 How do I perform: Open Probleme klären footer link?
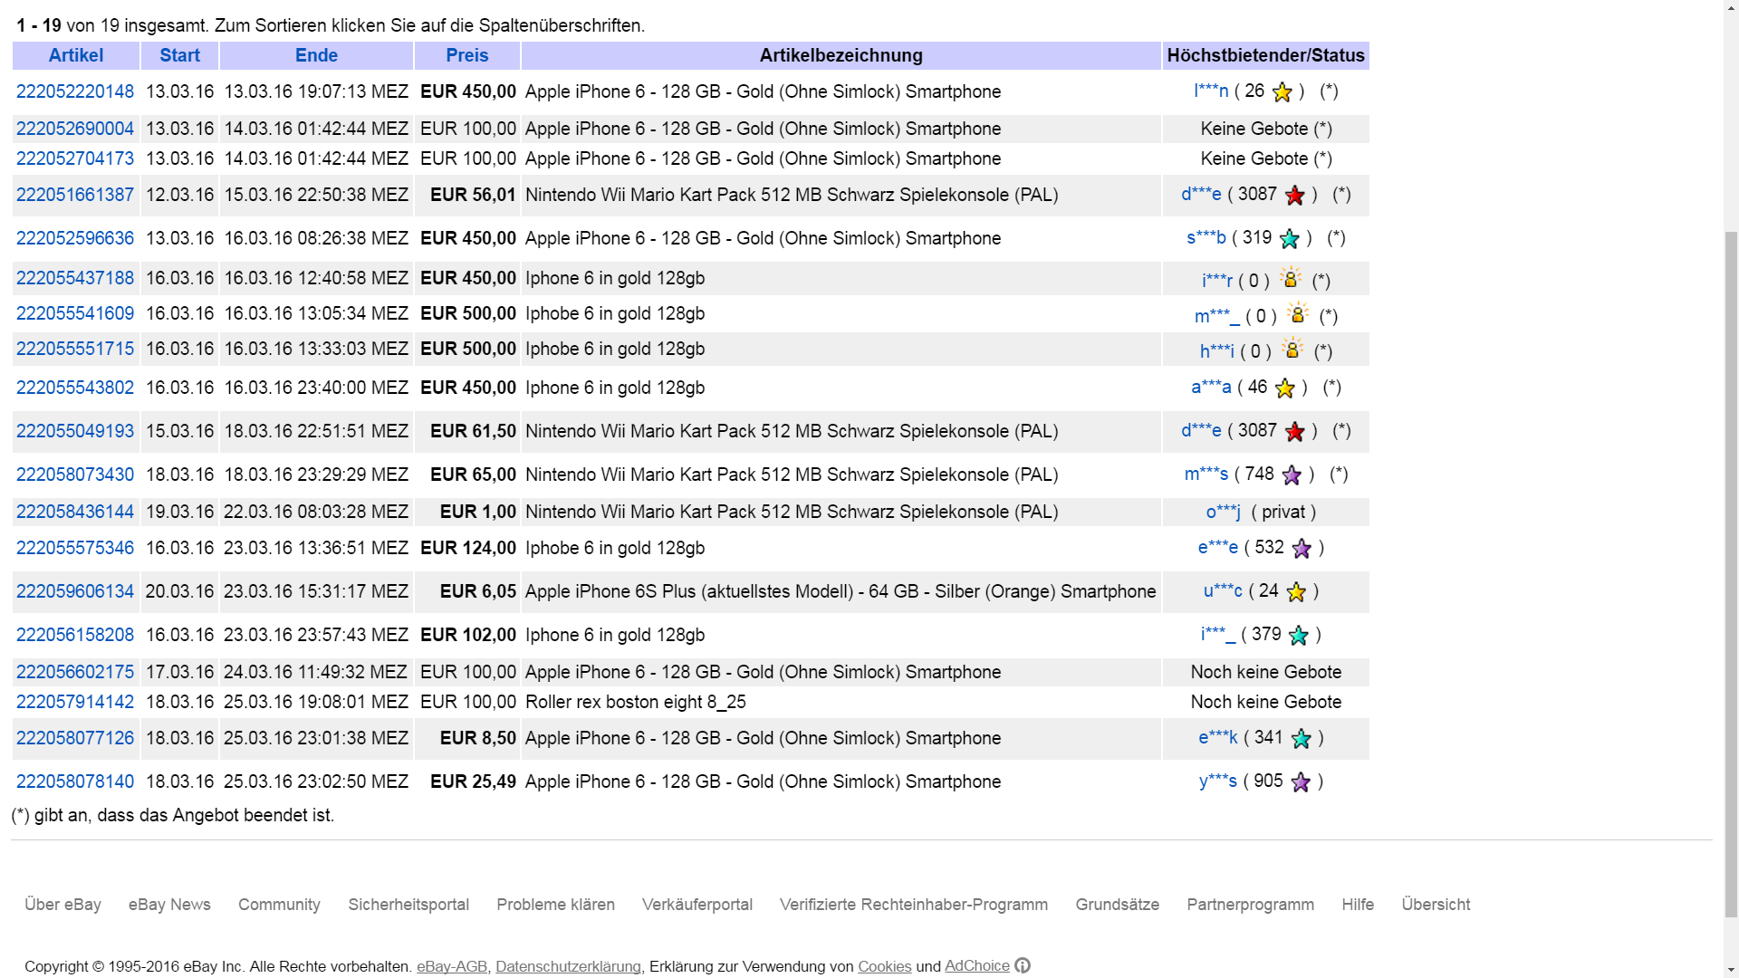tap(555, 905)
